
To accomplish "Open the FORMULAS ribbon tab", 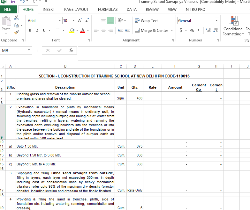I will 108,10.
